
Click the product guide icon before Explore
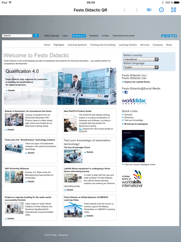coord(80,129)
